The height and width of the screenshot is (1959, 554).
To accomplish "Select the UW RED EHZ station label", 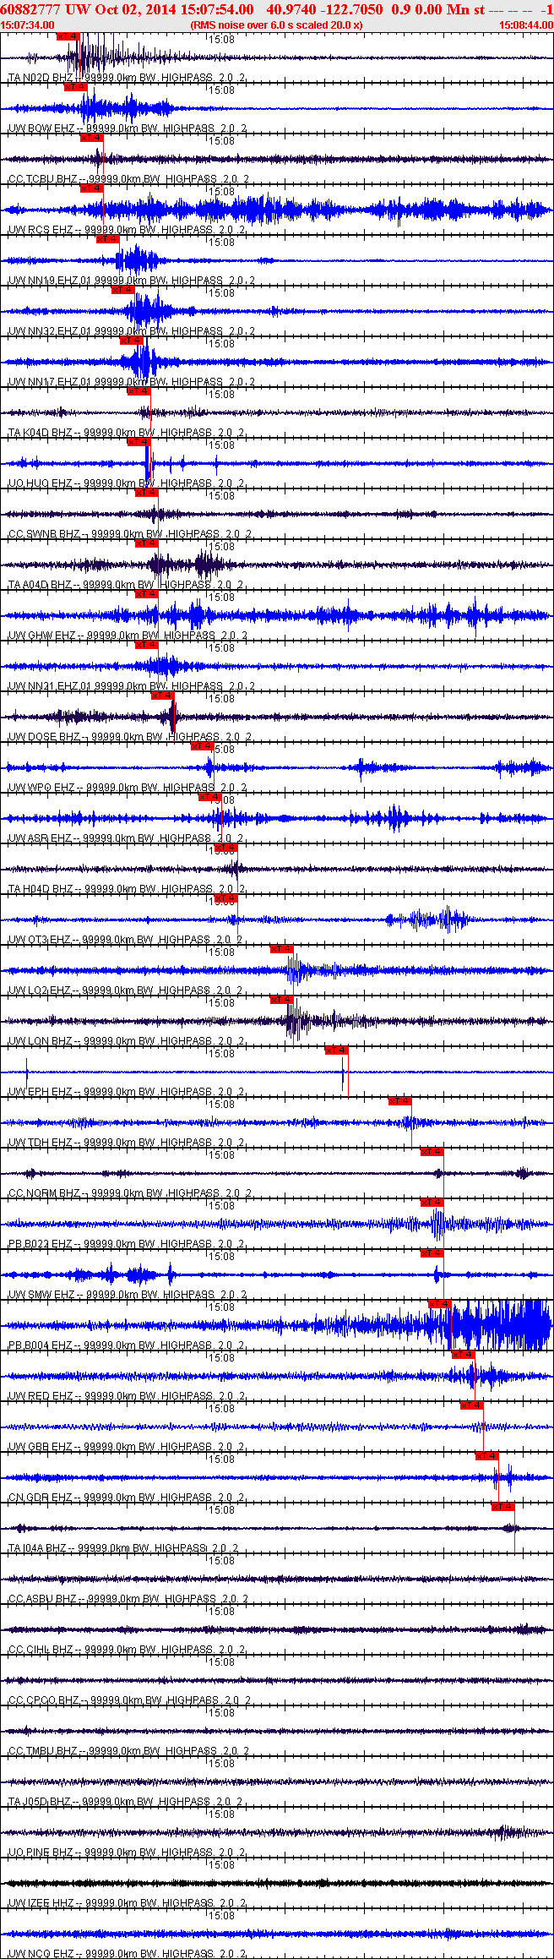I will (x=127, y=1396).
